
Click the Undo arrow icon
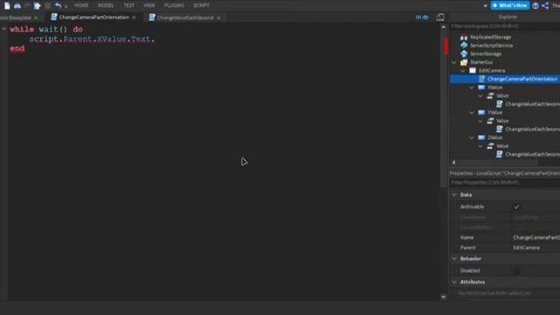click(x=58, y=5)
